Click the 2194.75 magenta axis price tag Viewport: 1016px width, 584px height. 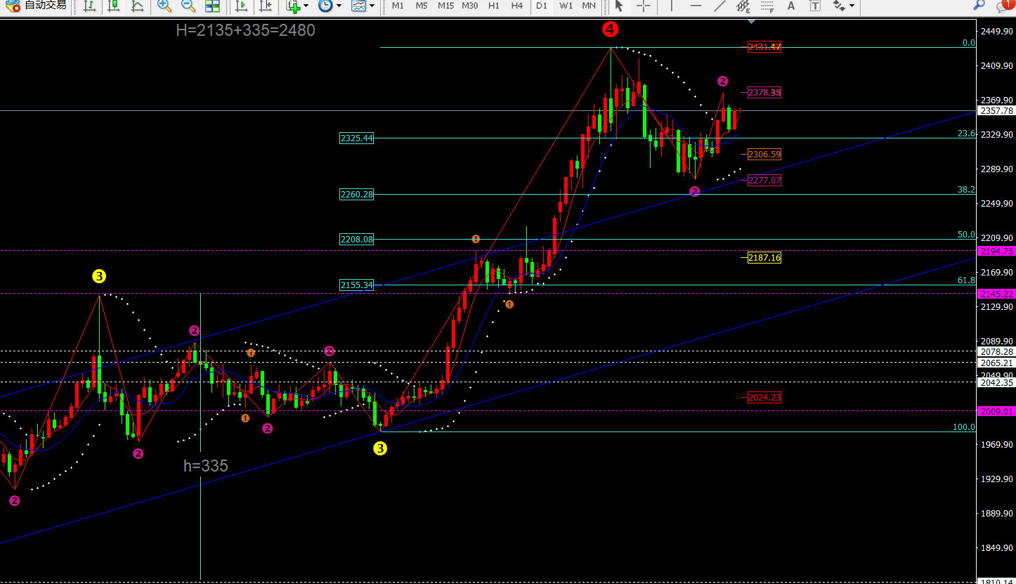996,251
